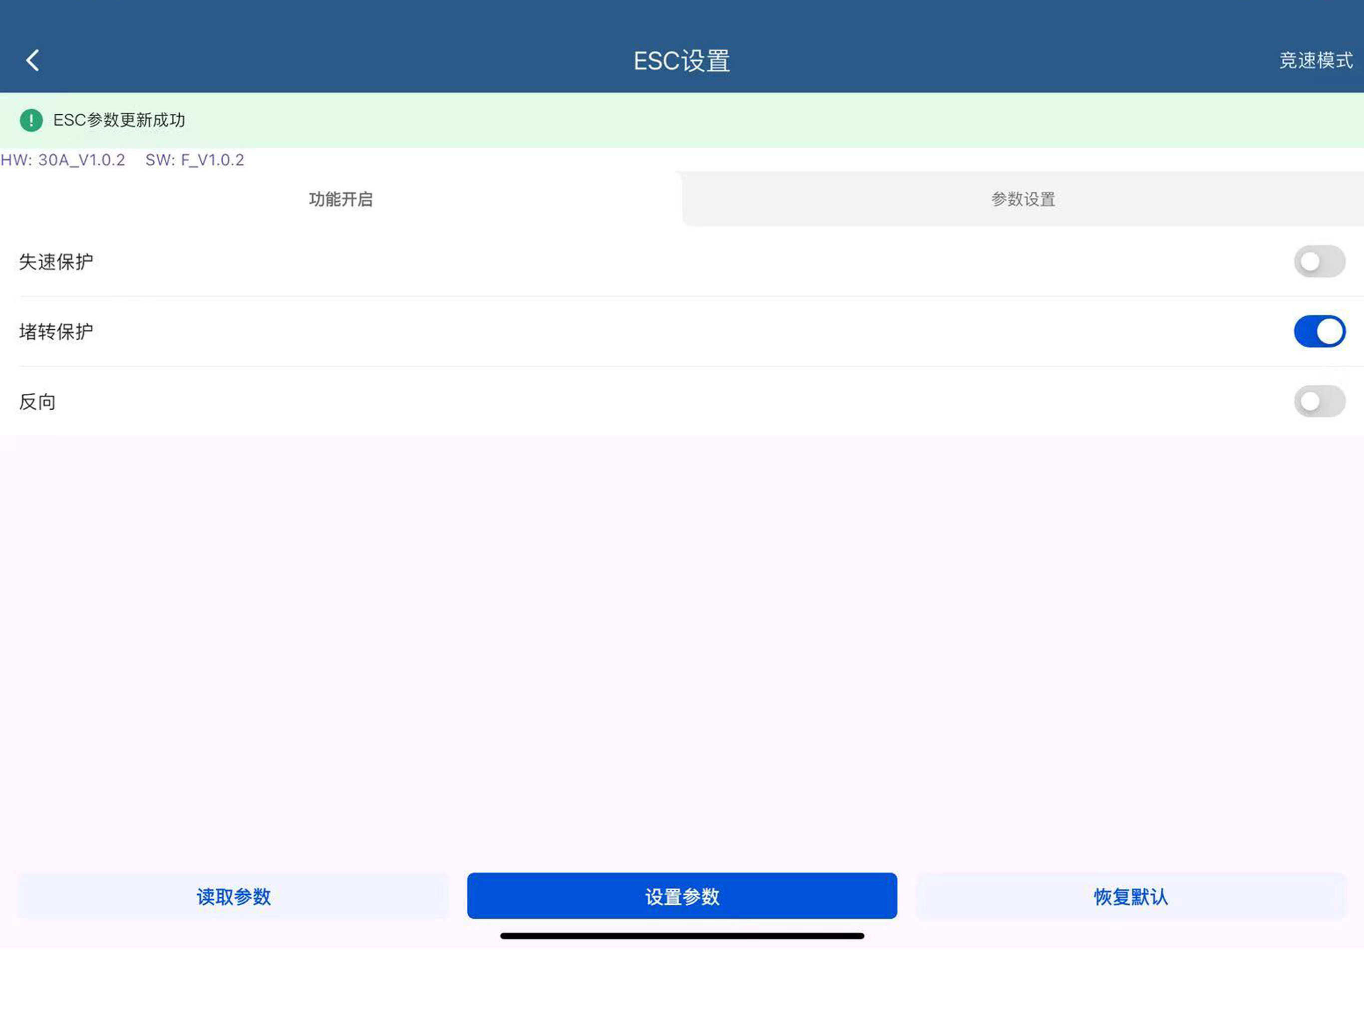Switch to the 参数设置 tab
This screenshot has width=1364, height=1022.
[x=1023, y=199]
